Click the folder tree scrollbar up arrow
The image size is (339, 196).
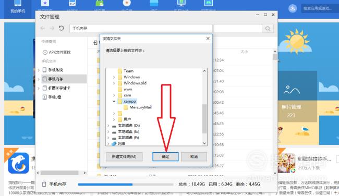click(204, 71)
